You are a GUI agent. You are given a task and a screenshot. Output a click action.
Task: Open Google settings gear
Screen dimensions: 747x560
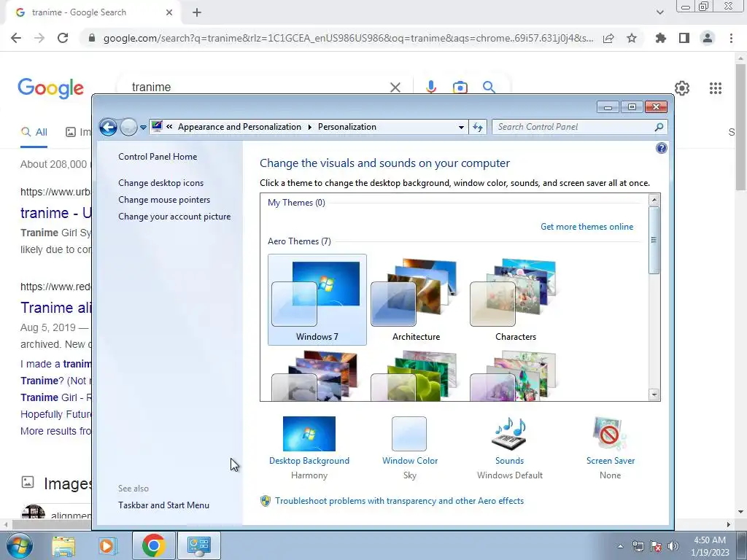[682, 88]
